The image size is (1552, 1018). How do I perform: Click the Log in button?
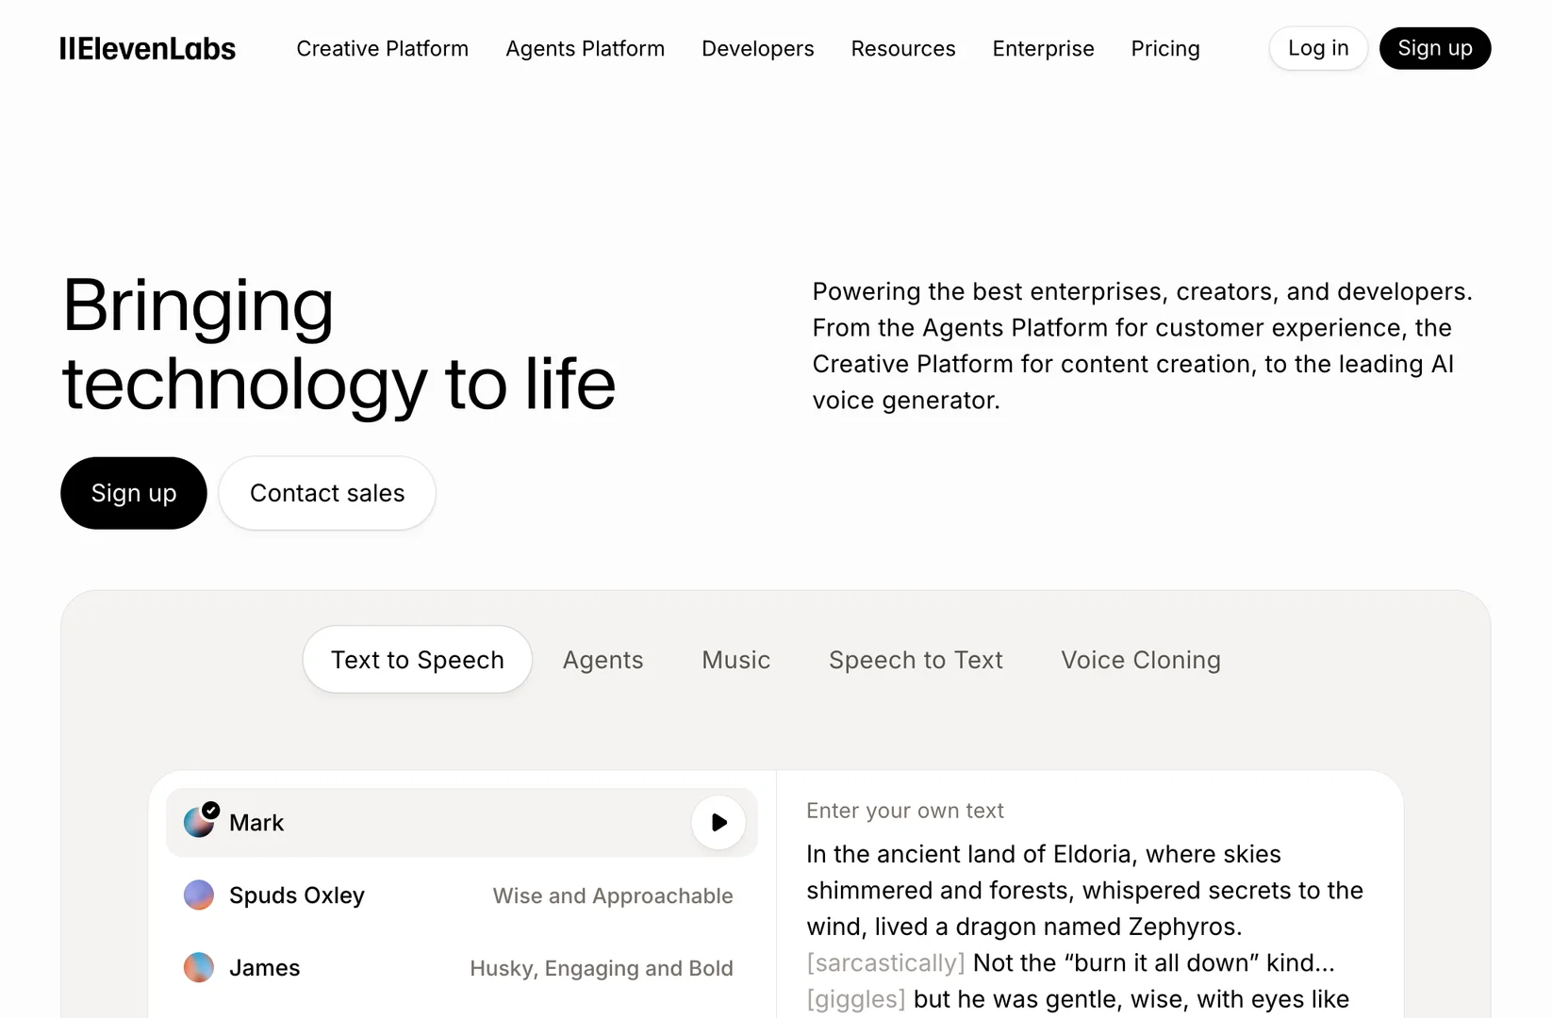(x=1317, y=48)
